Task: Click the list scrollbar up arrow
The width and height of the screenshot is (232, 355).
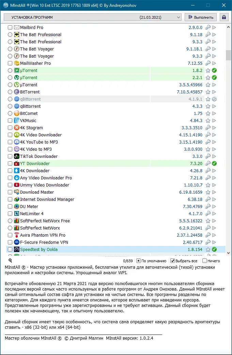Action: tap(228, 27)
